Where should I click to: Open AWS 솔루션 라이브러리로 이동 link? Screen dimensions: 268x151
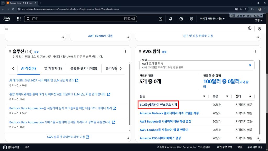pos(68,137)
